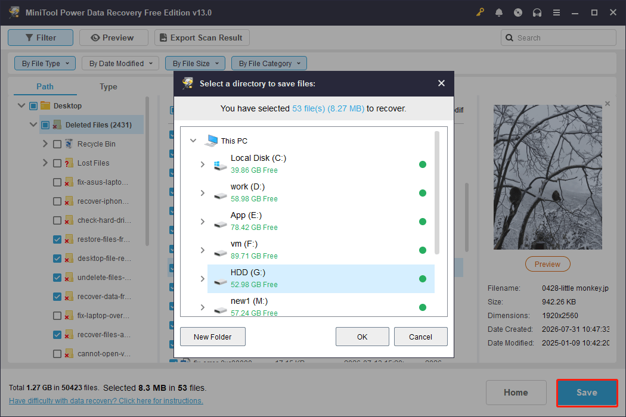Open the hamburger menu icon

tap(556, 13)
